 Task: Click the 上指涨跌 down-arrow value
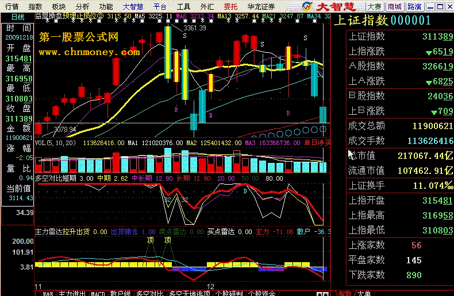coord(439,52)
